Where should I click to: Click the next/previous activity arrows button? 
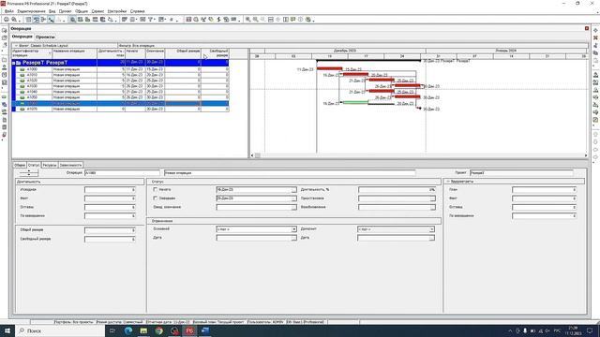point(29,173)
